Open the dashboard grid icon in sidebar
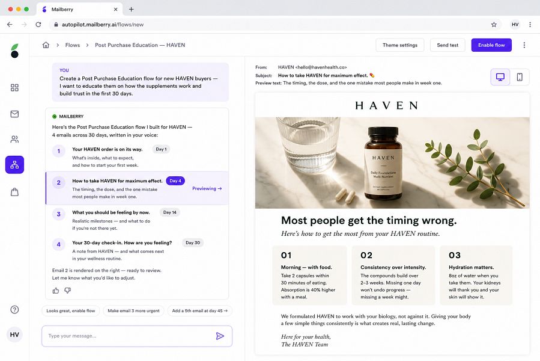 (x=14, y=88)
